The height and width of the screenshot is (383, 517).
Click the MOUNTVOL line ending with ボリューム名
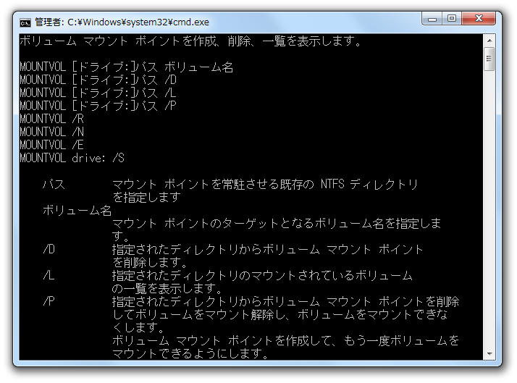pos(126,67)
